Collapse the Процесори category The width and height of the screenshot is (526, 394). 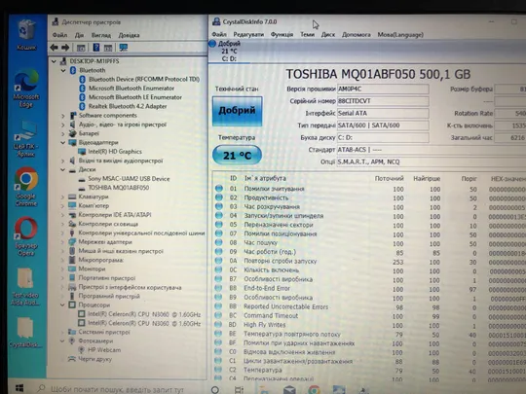62,304
